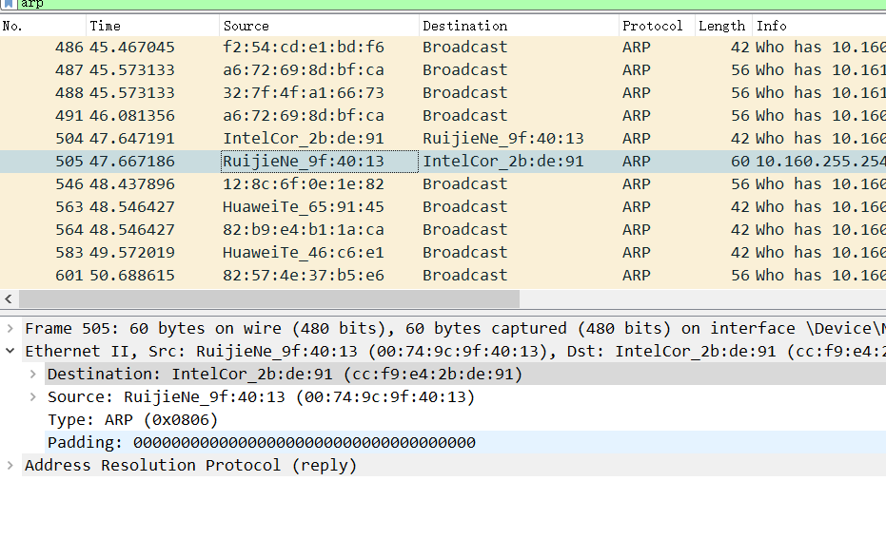
Task: Sort packets by the Time column header
Action: 152,26
